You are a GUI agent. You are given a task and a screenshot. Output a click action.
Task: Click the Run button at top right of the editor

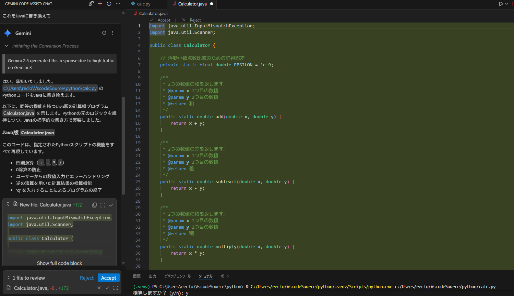point(501,4)
